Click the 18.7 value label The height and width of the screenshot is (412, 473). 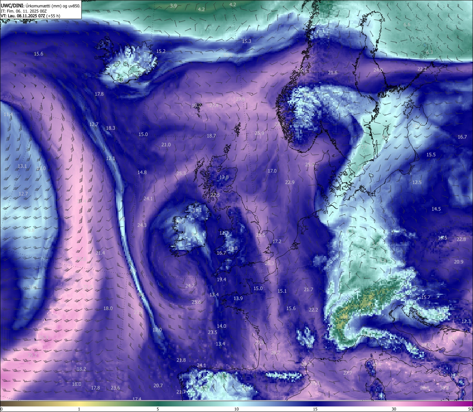point(211,136)
